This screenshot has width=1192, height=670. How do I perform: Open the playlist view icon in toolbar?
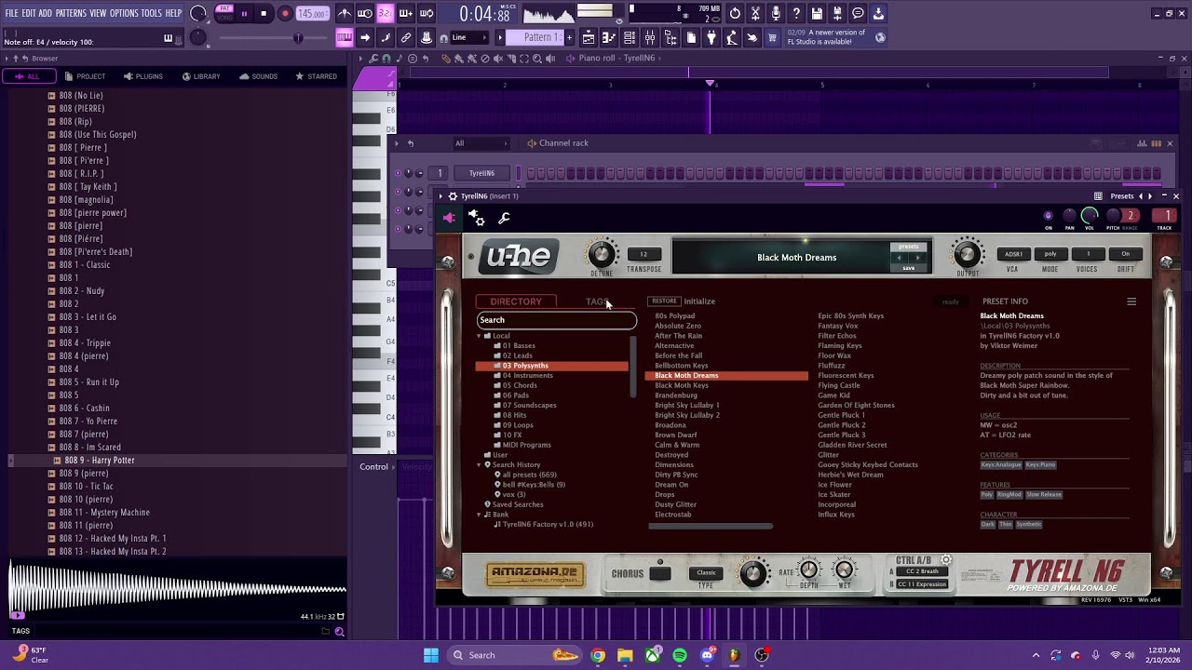point(589,37)
